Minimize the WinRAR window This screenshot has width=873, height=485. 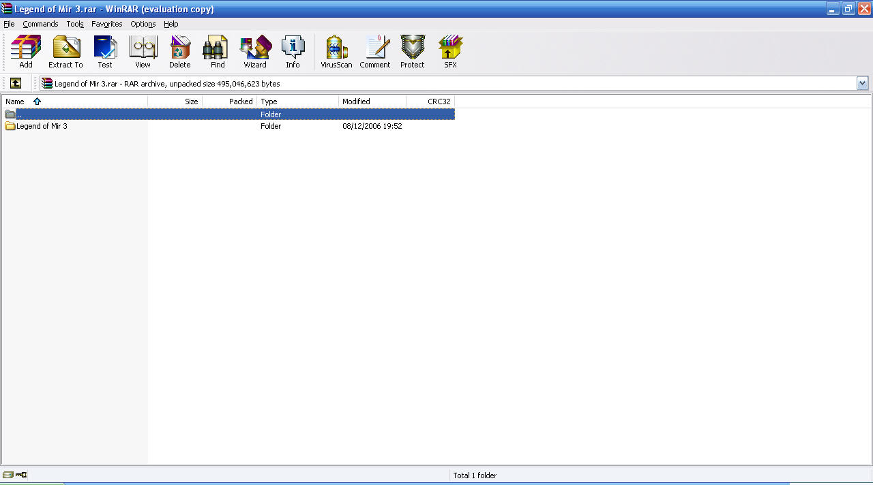(833, 9)
